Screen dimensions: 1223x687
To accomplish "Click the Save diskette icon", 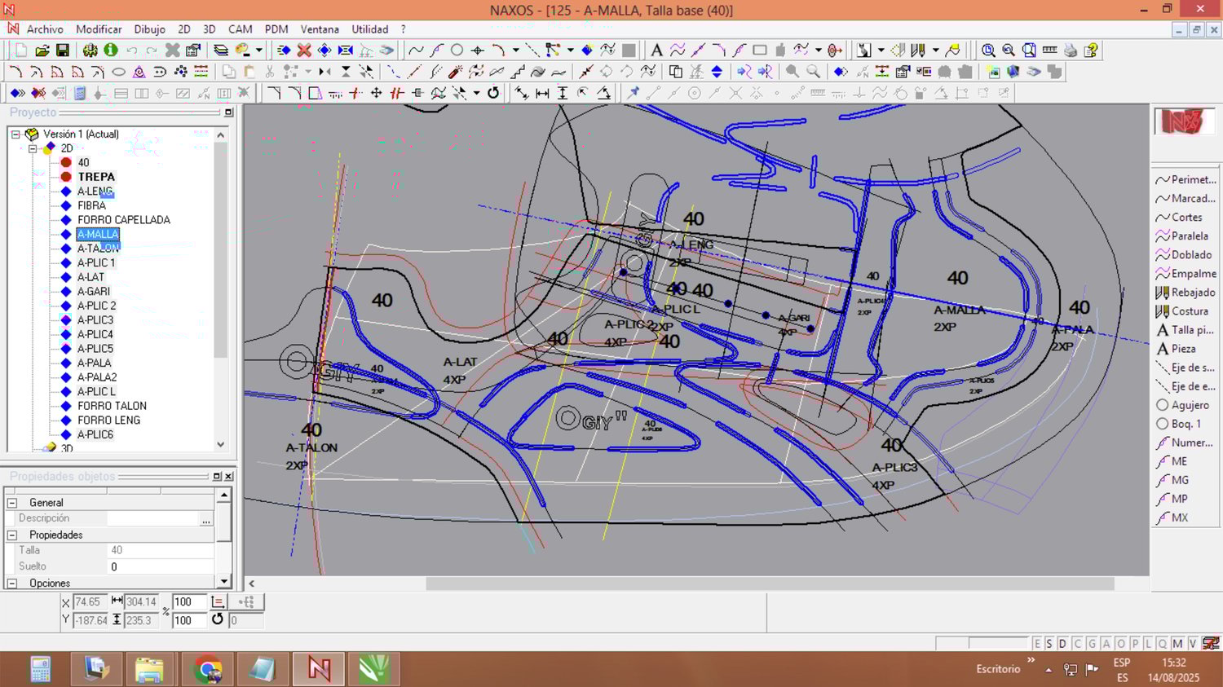I will coord(63,51).
